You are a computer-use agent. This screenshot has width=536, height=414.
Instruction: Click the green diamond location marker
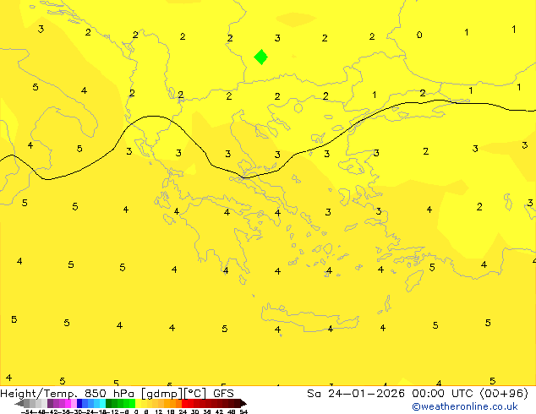(261, 57)
